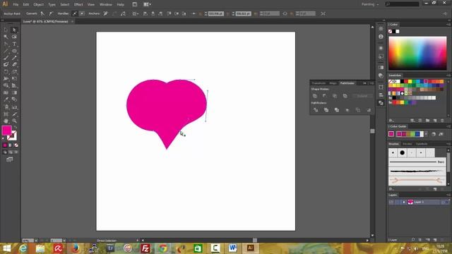Open the Painting workspace switcher
Image resolution: width=452 pixels, height=254 pixels.
[370, 4]
